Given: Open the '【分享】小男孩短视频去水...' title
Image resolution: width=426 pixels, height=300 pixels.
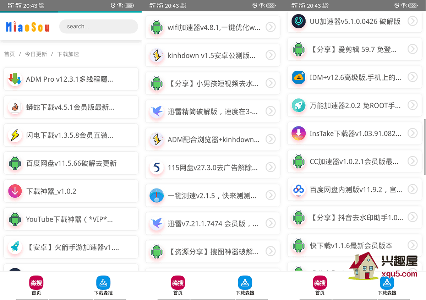Looking at the screenshot, I should (x=213, y=83).
